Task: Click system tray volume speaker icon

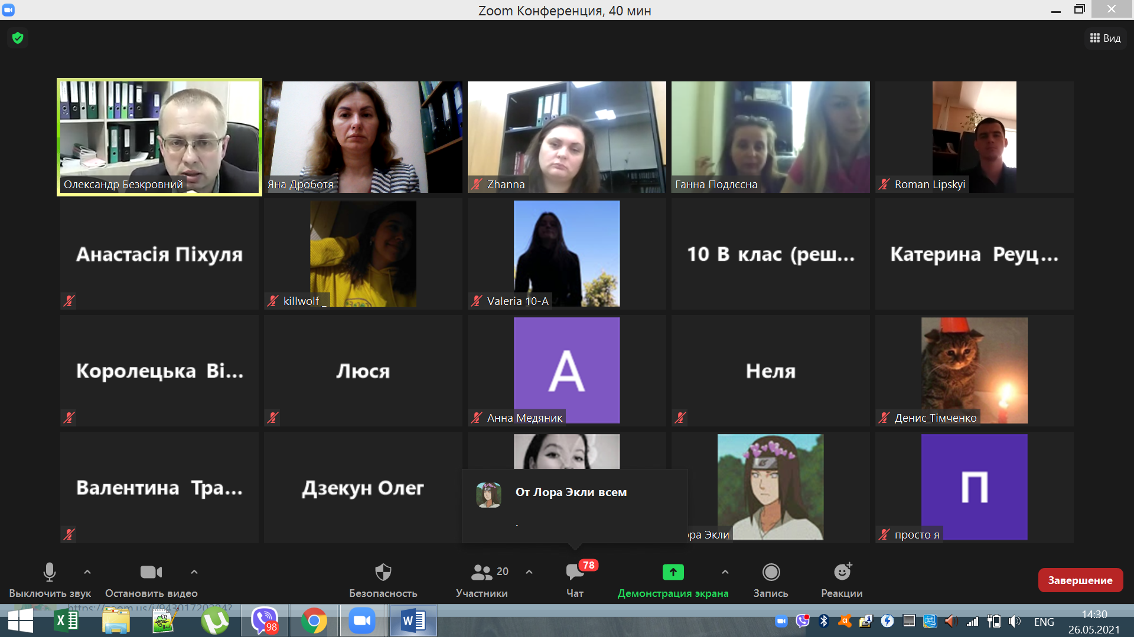Action: point(1014,621)
